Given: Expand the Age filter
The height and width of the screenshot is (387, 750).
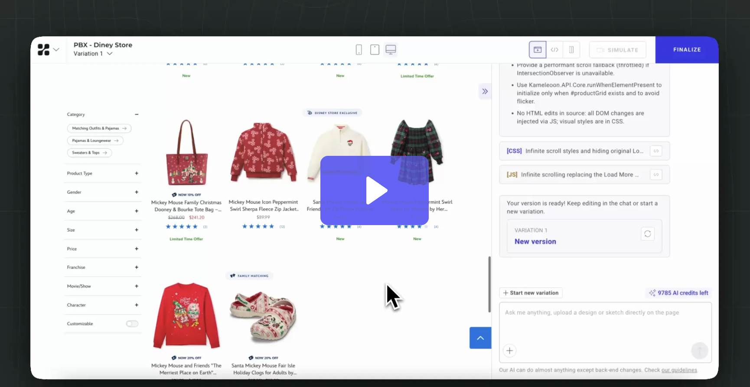Looking at the screenshot, I should [137, 211].
